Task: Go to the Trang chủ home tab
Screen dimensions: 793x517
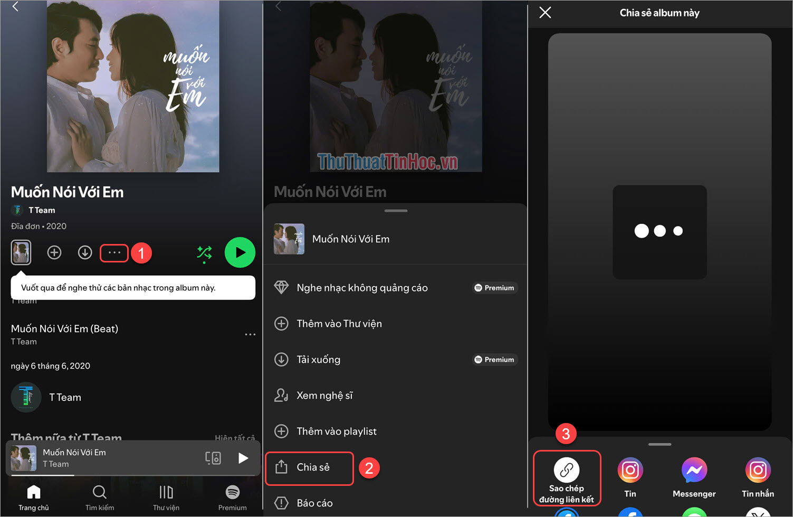Action: pos(34,498)
